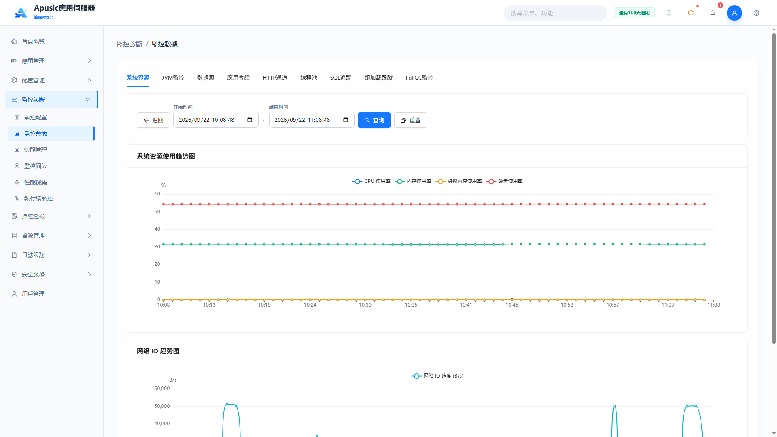Toggle 磁盘使用率 legend series
The height and width of the screenshot is (437, 777).
[x=505, y=181]
